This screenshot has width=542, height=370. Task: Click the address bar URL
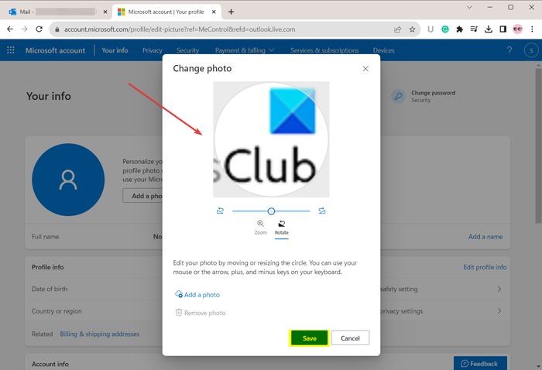pos(180,29)
